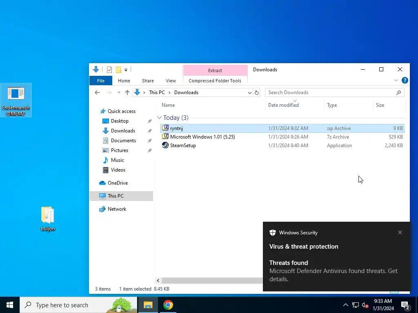Open Google Chrome from the taskbar
418x313 pixels.
coord(168,305)
